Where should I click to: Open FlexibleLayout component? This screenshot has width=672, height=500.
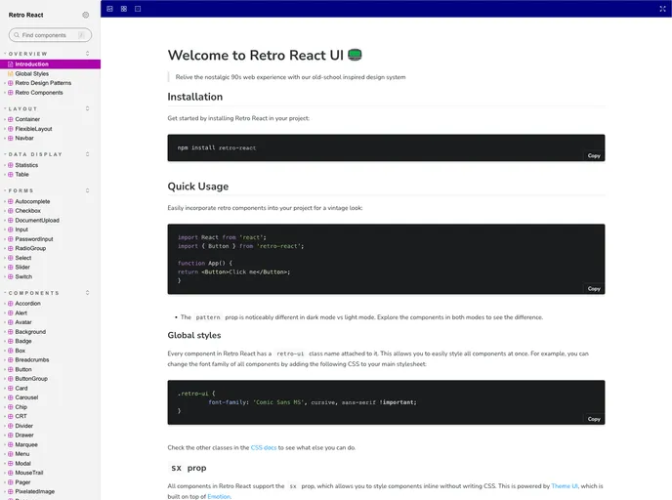(33, 129)
